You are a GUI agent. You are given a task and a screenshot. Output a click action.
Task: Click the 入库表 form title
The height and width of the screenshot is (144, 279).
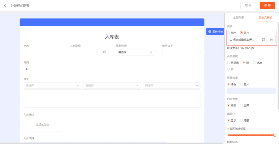(112, 37)
